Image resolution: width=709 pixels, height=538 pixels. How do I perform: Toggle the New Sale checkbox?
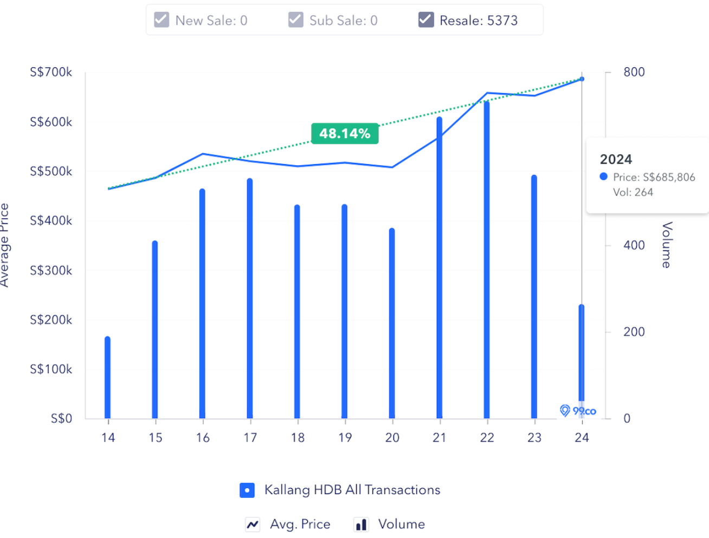pyautogui.click(x=162, y=20)
